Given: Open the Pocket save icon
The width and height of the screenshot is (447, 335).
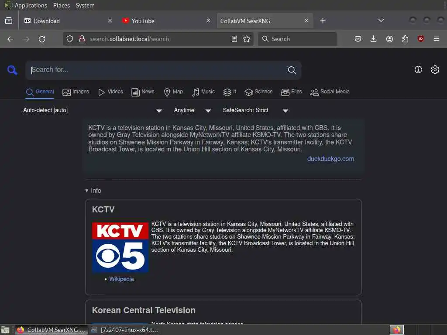Looking at the screenshot, I should pyautogui.click(x=358, y=39).
